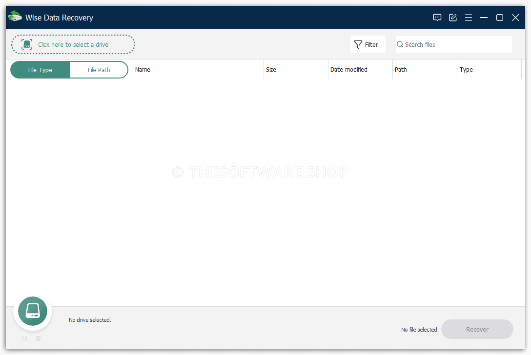Sort by the Path column header
The width and height of the screenshot is (531, 355).
click(425, 69)
